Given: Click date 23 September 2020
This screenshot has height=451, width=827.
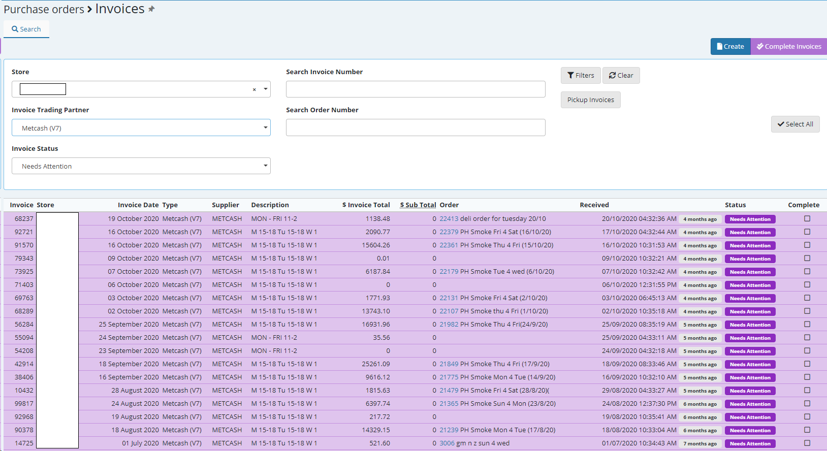Looking at the screenshot, I should click(129, 351).
